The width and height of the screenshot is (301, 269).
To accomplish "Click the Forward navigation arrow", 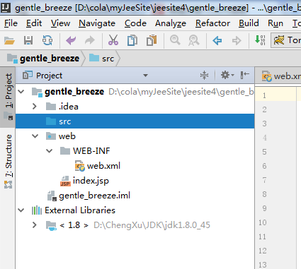I will [237, 40].
